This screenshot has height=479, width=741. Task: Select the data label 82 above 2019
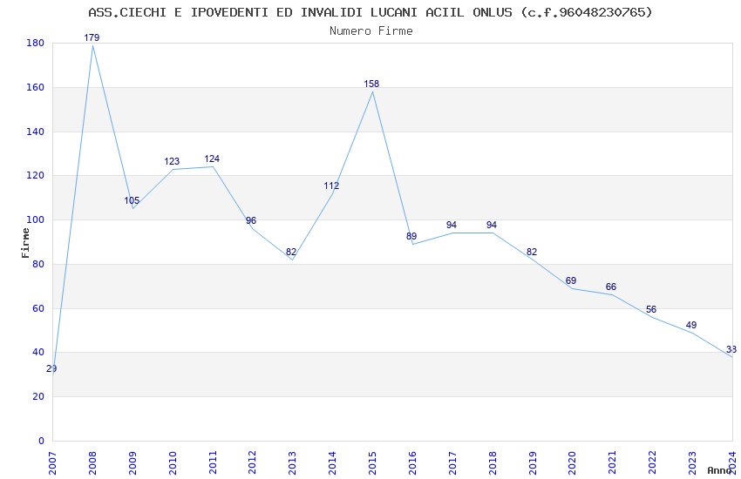tap(532, 252)
